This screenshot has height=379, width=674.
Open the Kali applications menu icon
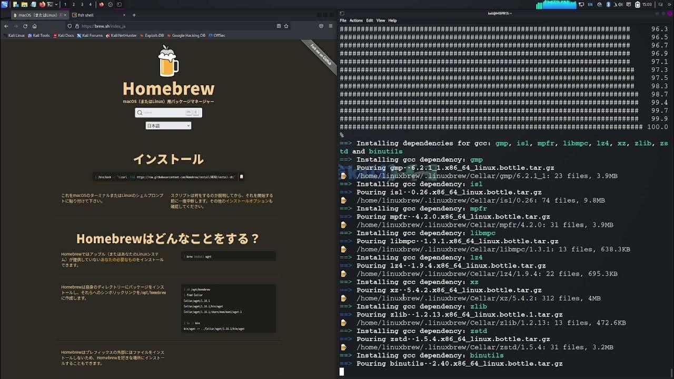pyautogui.click(x=4, y=4)
